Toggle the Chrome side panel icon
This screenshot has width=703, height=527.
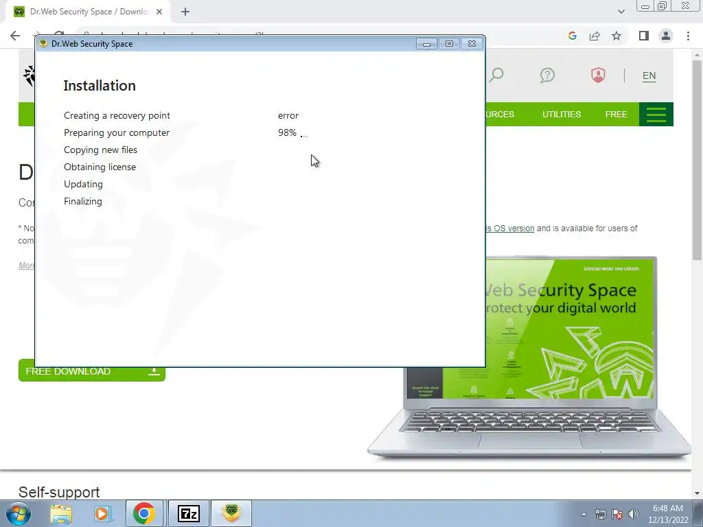coord(644,36)
